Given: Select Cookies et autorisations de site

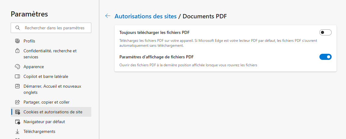Looking at the screenshot, I should [x=51, y=112].
